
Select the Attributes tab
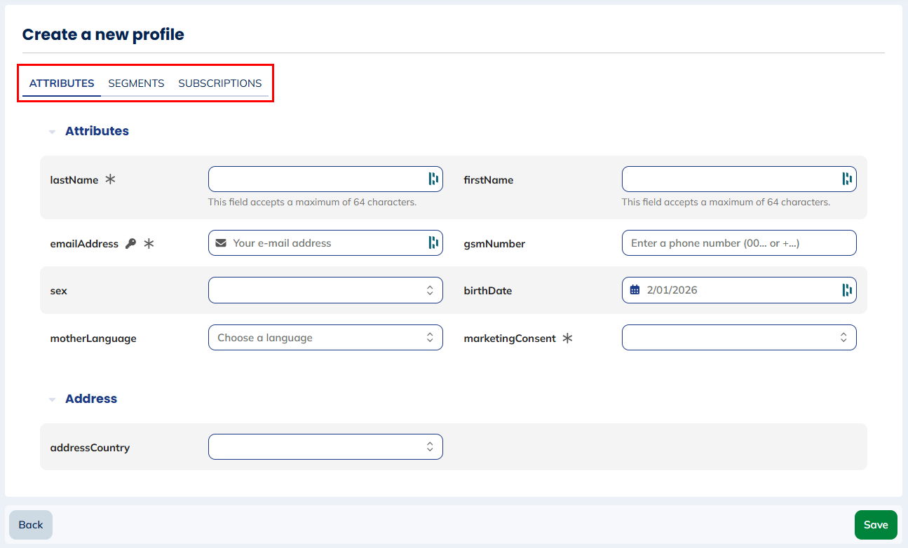(62, 83)
